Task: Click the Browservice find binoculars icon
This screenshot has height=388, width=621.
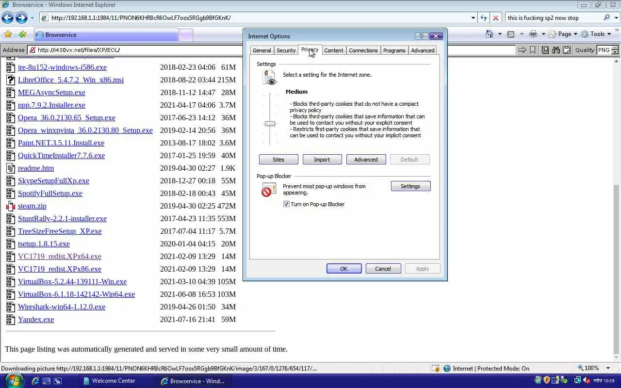Action: point(556,50)
